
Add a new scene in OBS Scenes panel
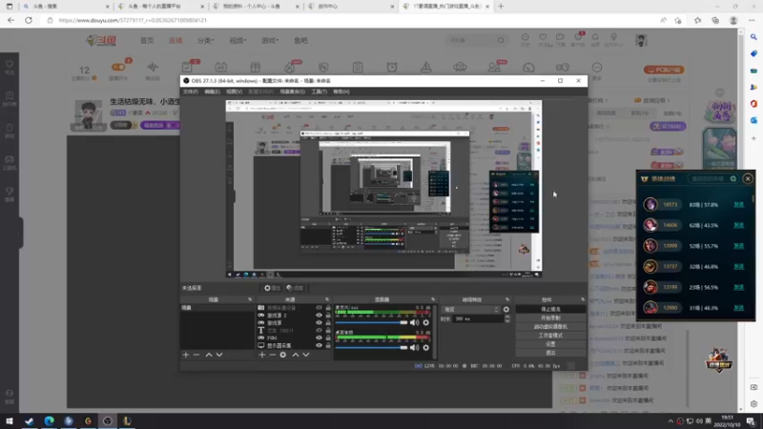[x=186, y=355]
